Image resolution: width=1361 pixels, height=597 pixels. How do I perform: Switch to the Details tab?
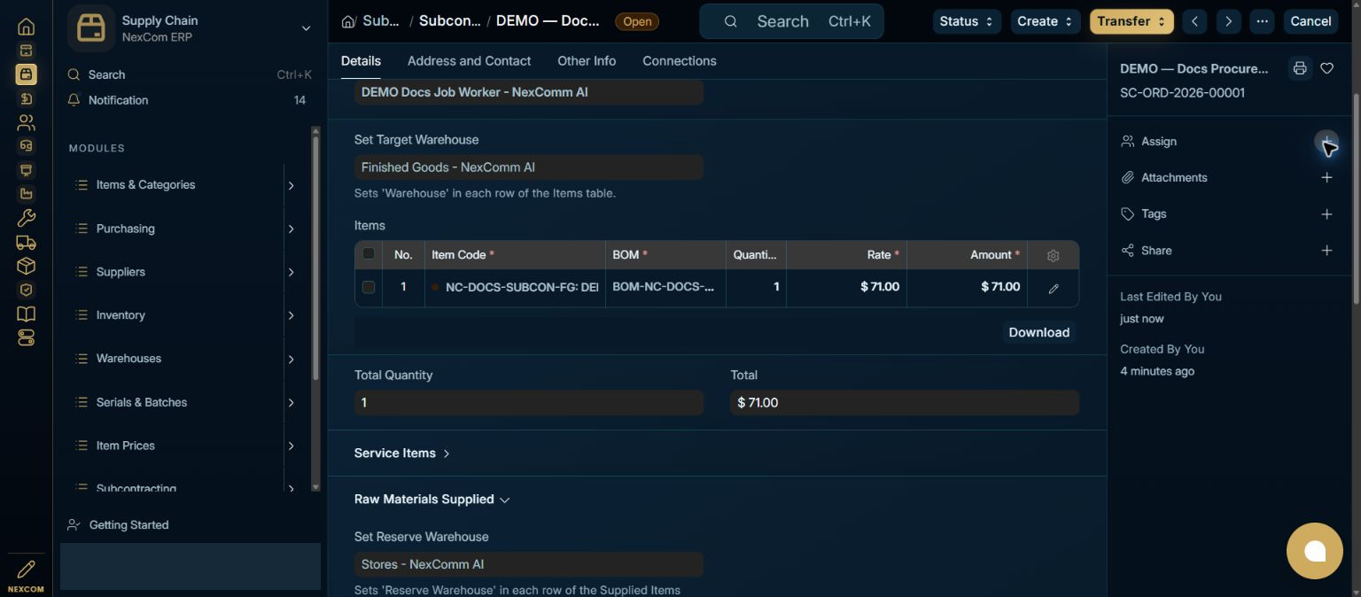[361, 61]
